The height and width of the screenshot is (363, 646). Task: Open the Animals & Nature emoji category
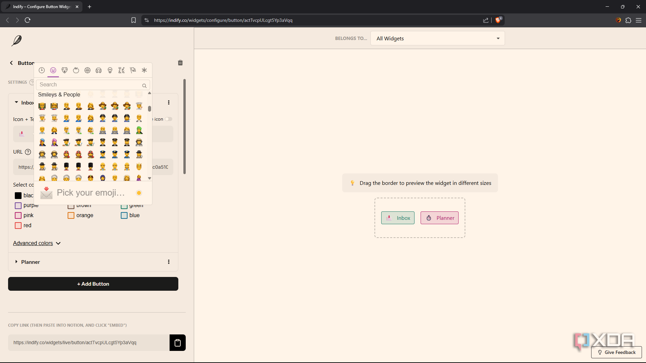tap(65, 70)
